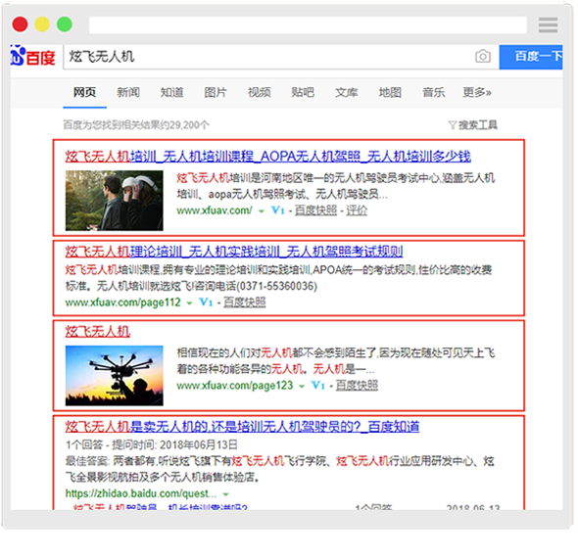The height and width of the screenshot is (558, 578).
Task: Click thumbnail of people with VR goggles
Action: (115, 201)
